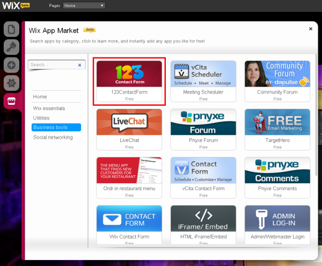Open the LiveChat app thumbnail
322x266 pixels.
(129, 122)
